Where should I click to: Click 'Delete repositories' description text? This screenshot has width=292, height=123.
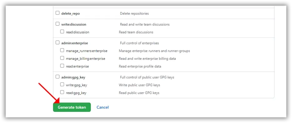[x=134, y=14]
